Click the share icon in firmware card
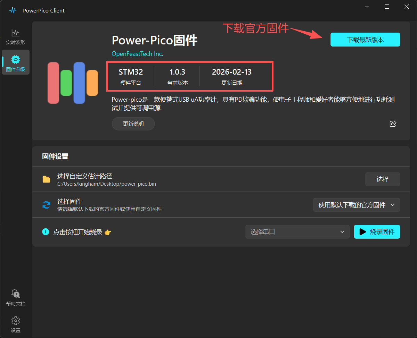This screenshot has height=338, width=417. point(393,124)
